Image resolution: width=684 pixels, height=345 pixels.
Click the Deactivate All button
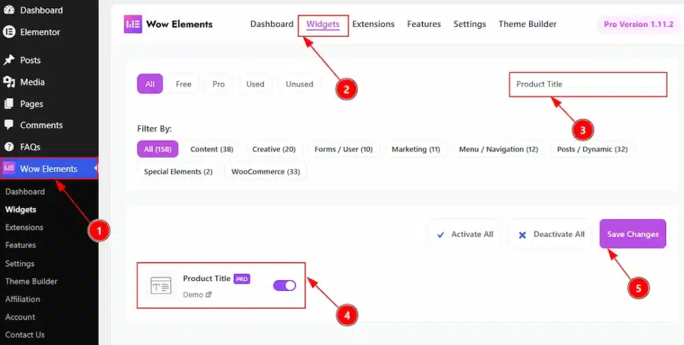point(551,235)
